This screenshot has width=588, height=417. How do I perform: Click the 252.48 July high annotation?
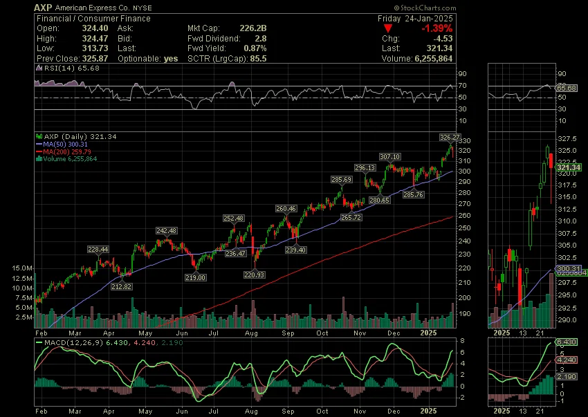click(x=233, y=219)
